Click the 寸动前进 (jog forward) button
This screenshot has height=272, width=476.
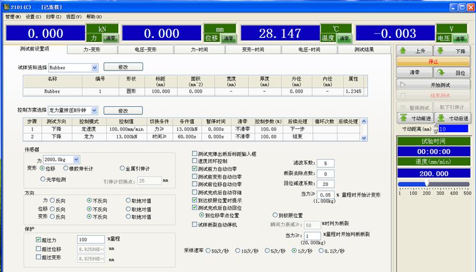click(414, 118)
